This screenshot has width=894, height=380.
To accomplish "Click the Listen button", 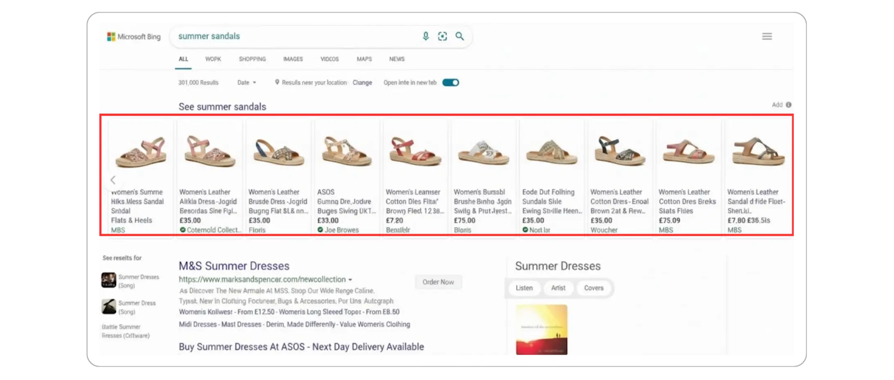I will (524, 288).
